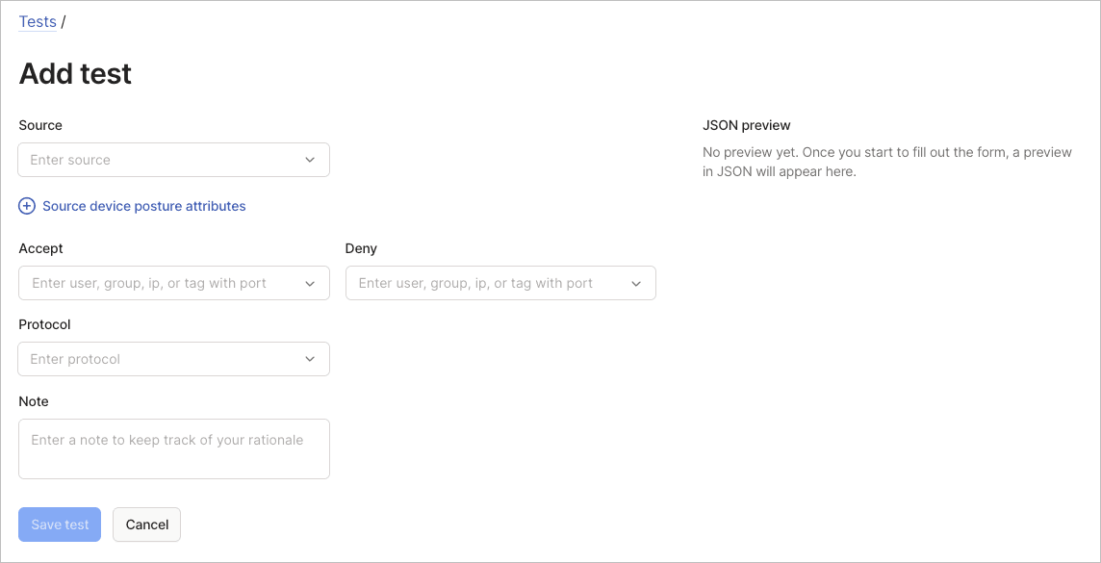Open the Source dropdown
This screenshot has height=563, width=1101.
coord(173,159)
